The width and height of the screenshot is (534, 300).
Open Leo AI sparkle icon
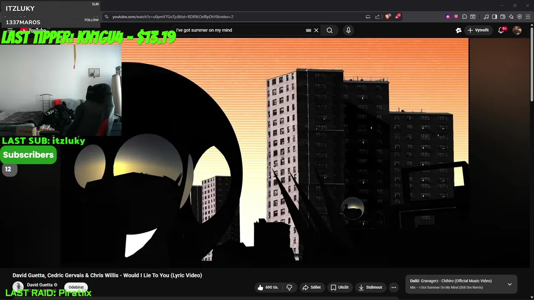pos(511,17)
